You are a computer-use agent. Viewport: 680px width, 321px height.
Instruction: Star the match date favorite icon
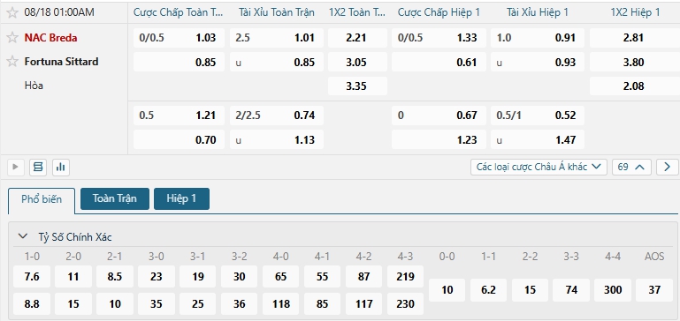12,12
